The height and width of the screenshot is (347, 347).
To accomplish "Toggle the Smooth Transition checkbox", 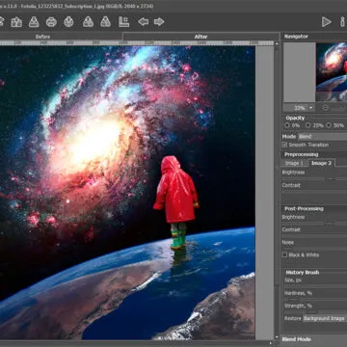I will pyautogui.click(x=284, y=145).
